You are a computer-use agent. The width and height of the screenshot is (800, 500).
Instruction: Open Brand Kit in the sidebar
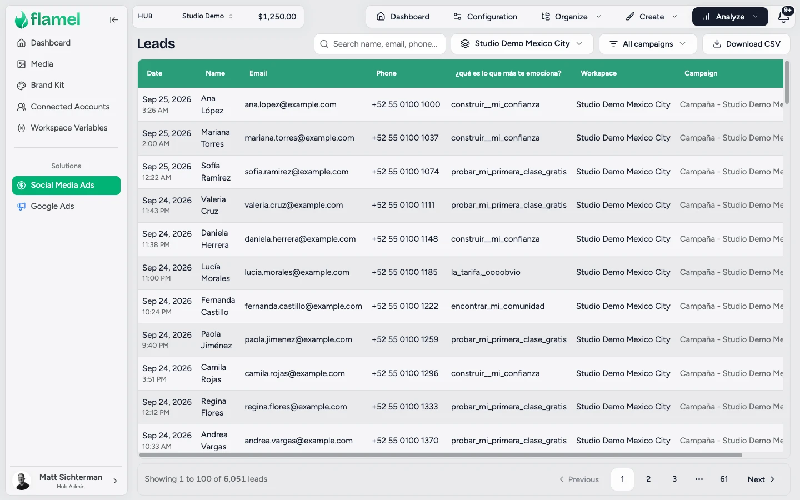tap(66, 85)
